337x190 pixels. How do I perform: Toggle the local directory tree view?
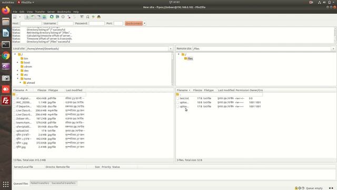coord(33,17)
